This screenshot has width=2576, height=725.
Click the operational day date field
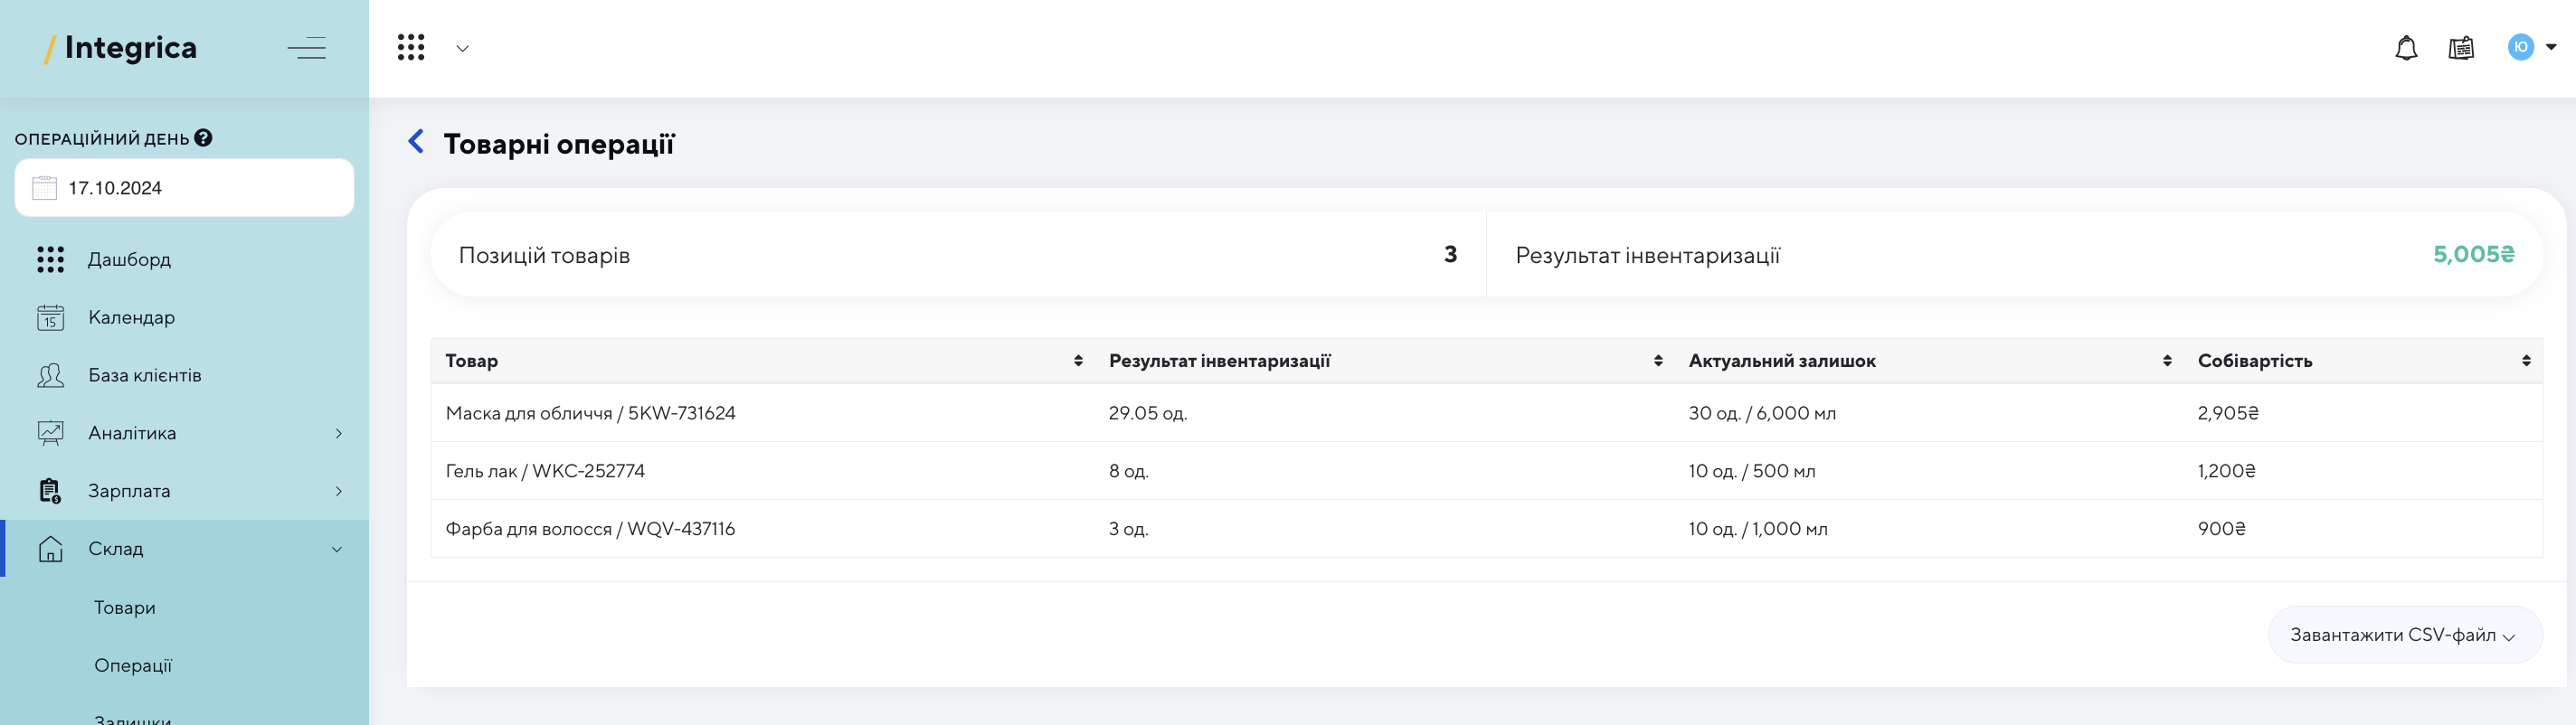pyautogui.click(x=184, y=188)
